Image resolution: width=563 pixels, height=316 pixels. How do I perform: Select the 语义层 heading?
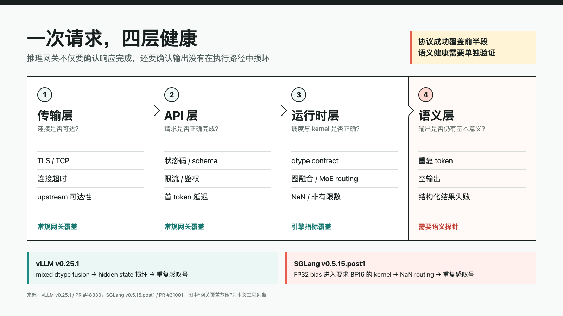click(436, 116)
